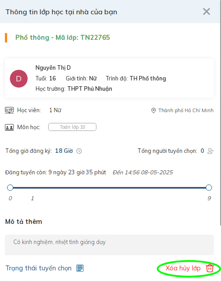Click the location pin icon
This screenshot has height=282, width=221.
click(x=154, y=110)
